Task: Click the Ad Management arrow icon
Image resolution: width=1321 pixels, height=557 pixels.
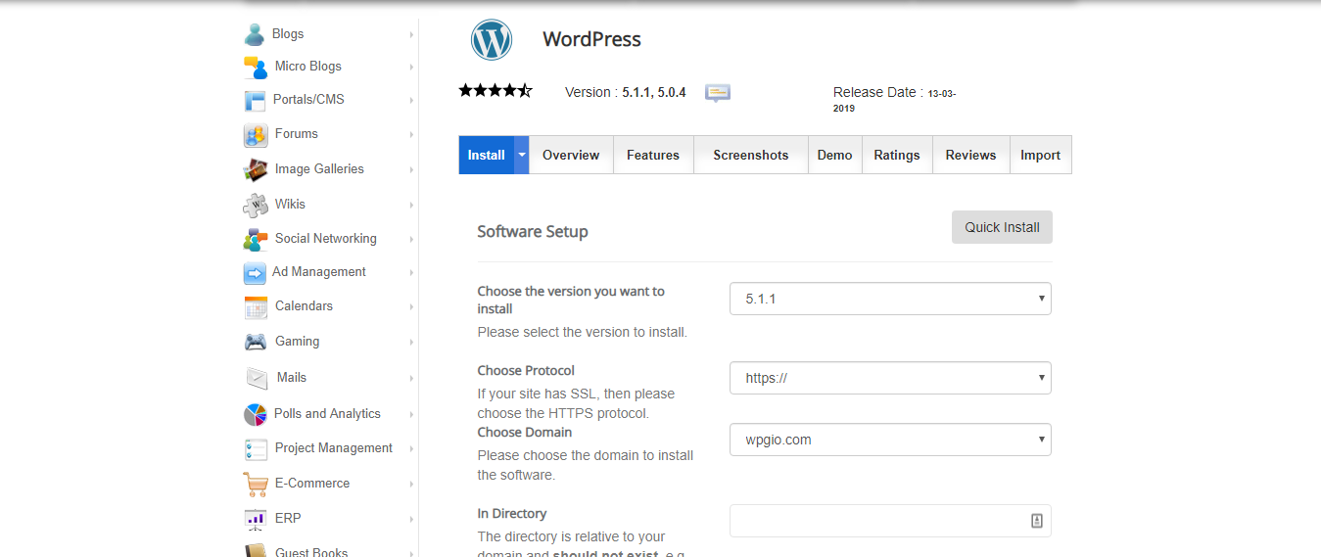Action: tap(255, 273)
